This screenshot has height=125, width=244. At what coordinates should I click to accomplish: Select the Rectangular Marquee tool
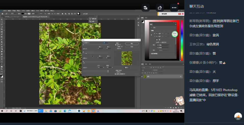[x=2, y=22]
